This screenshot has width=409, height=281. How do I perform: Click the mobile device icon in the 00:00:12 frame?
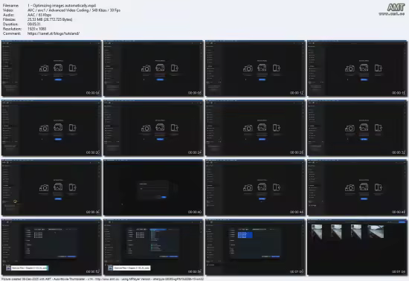276,68
